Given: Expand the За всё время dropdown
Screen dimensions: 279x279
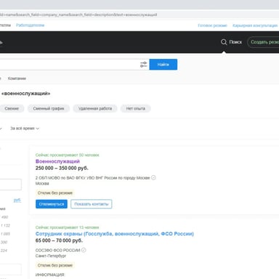Looking at the screenshot, I should (25, 129).
